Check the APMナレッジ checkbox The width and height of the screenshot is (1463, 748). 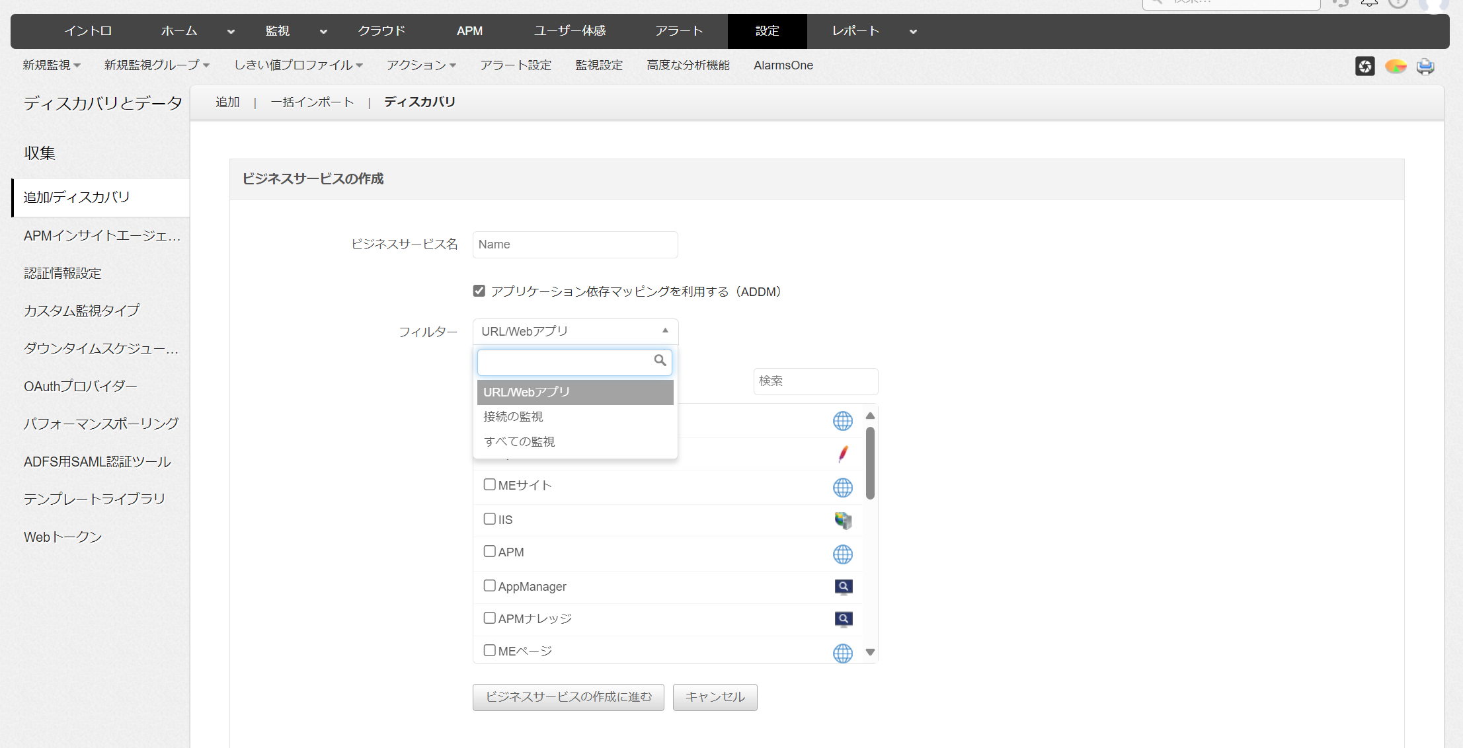(489, 618)
